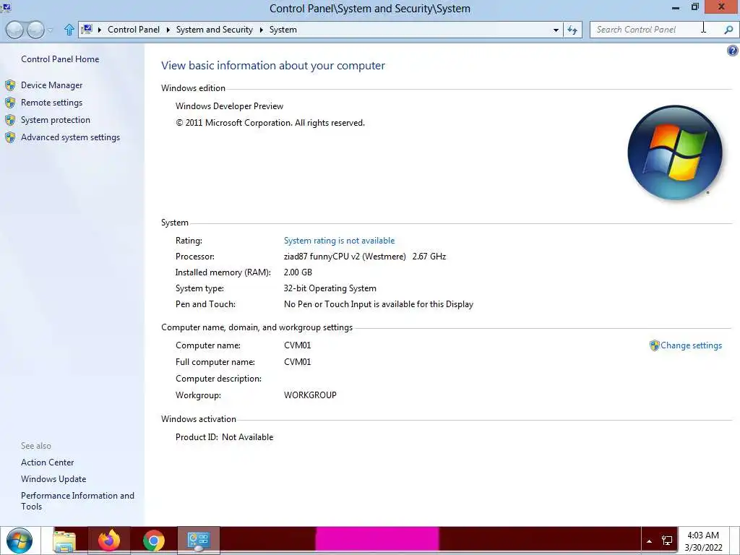
Task: Focus the Search Control Panel field
Action: pos(656,30)
